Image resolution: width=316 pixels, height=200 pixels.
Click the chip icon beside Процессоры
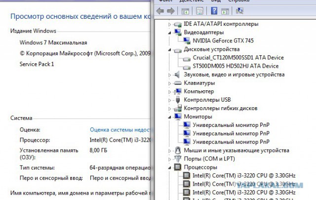tap(178, 167)
